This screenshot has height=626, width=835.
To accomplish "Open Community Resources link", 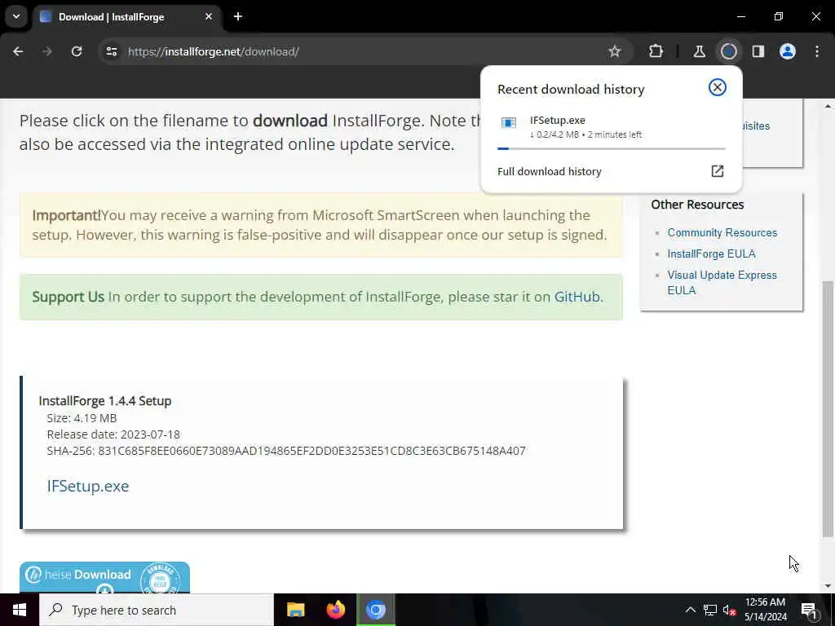I will [722, 232].
